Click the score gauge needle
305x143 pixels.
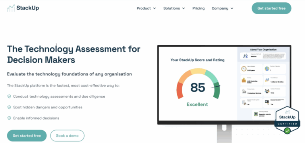(215, 87)
